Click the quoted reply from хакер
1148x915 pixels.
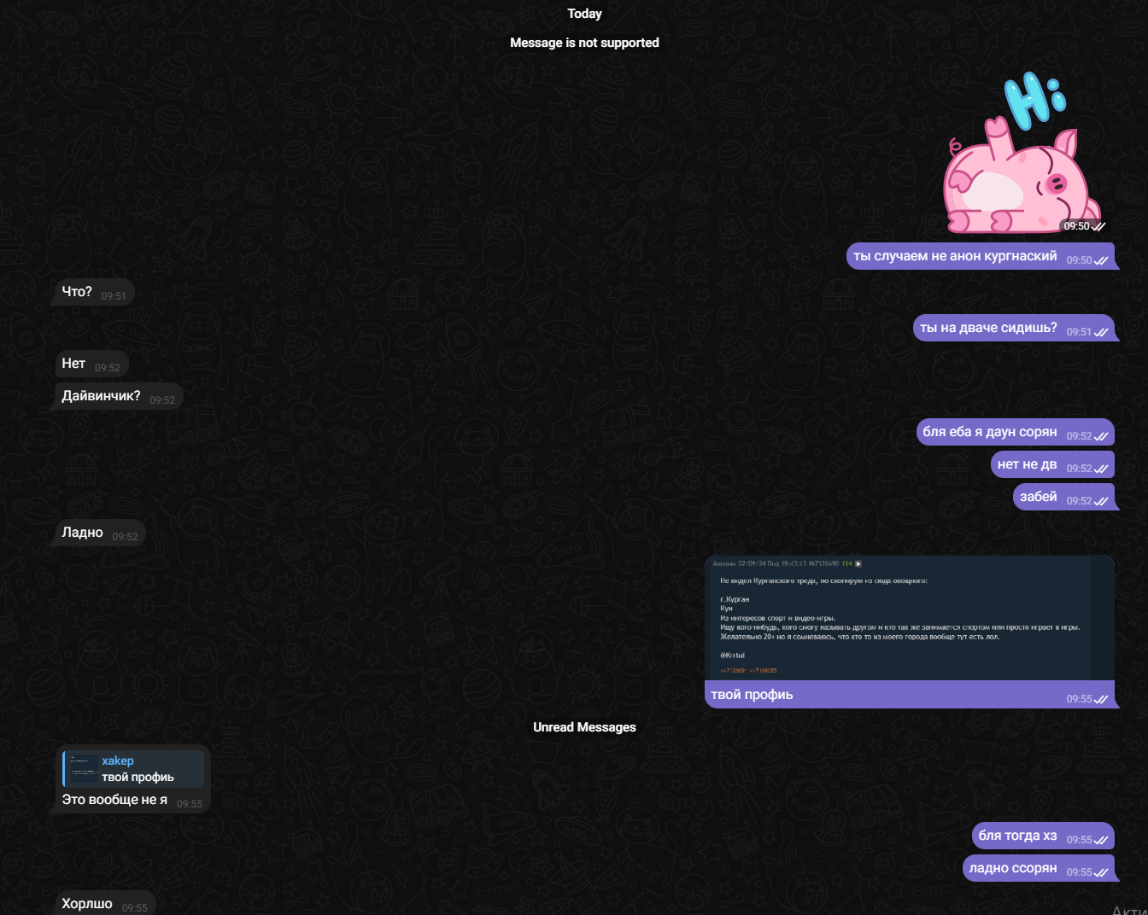tap(133, 768)
